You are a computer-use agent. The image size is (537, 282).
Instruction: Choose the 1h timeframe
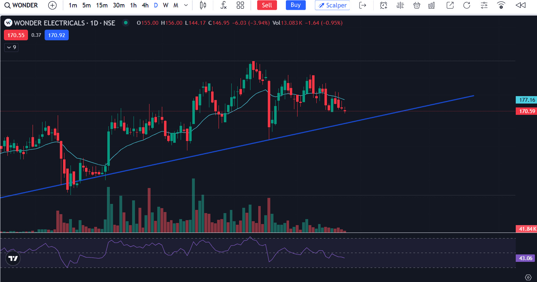(x=133, y=5)
